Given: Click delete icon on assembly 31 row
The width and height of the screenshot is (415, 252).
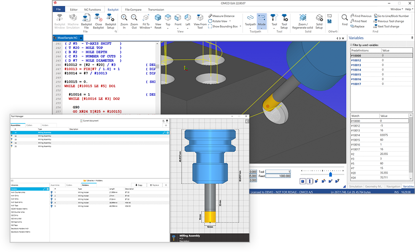Looking at the screenshot, I should coord(168,132).
